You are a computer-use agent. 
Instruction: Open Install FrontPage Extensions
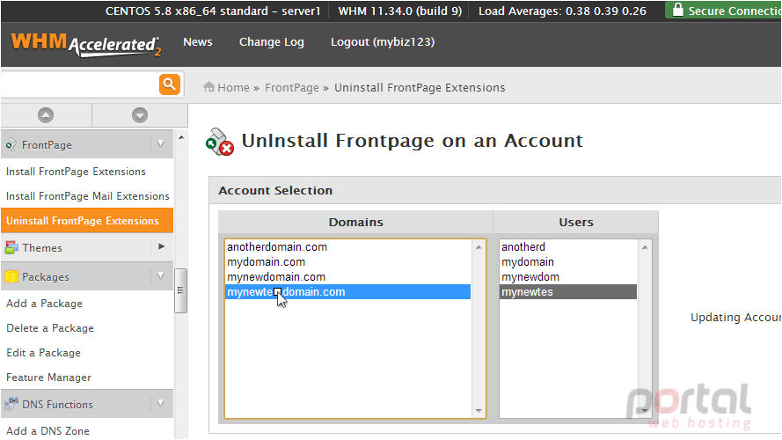pyautogui.click(x=76, y=171)
